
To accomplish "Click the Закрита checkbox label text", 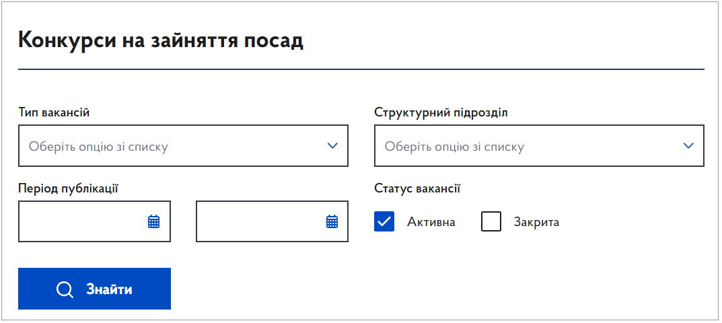I will pos(536,222).
